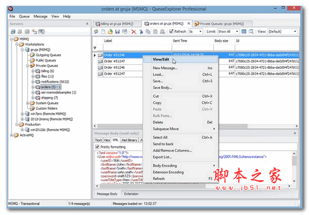The image size is (309, 215).
Task: Switch to the Extension bottom tab
Action: pos(131,194)
